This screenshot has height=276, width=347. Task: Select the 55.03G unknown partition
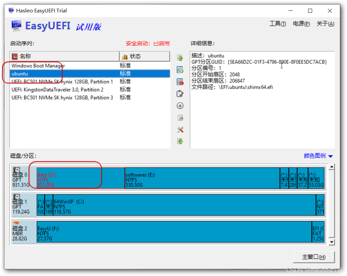[x=316, y=178]
